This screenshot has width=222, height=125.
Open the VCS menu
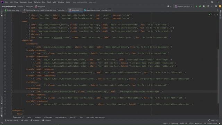pyautogui.click(x=54, y=2)
